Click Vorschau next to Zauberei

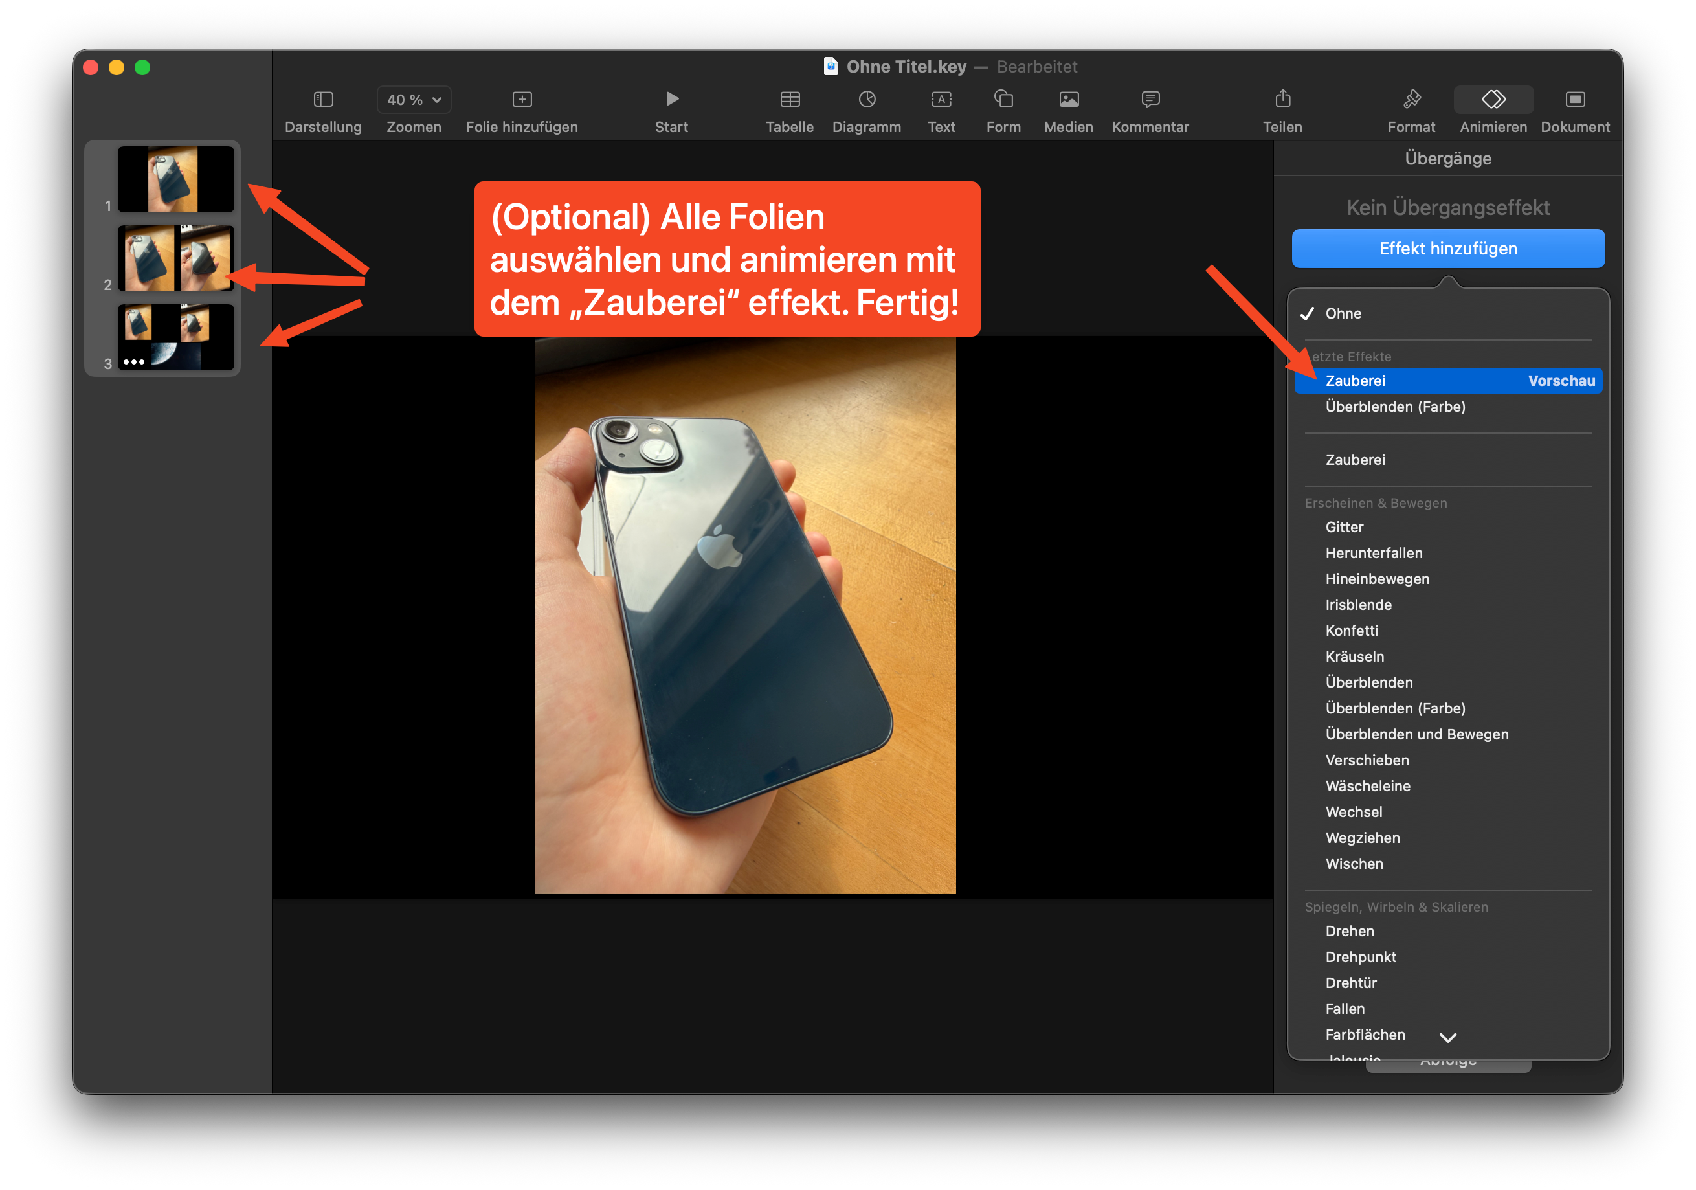1561,381
